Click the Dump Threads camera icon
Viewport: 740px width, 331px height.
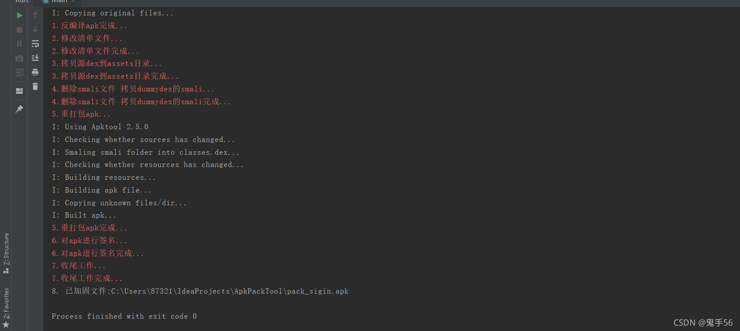19,58
